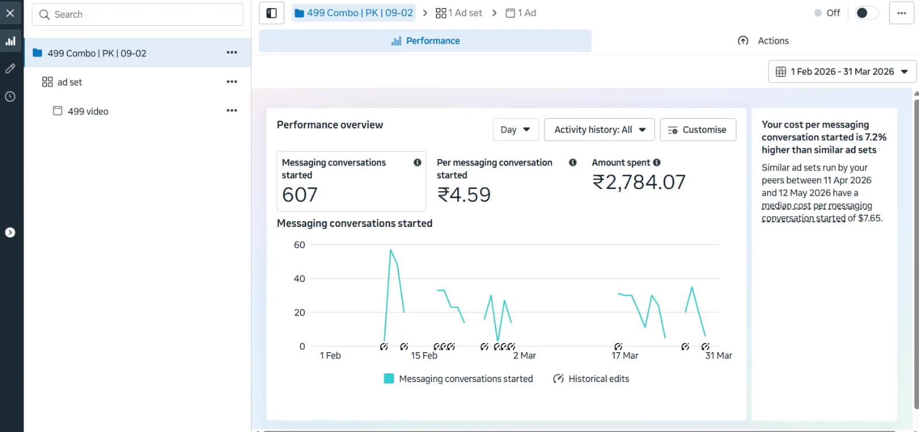Click the historical edit marker near 17 Mar
The width and height of the screenshot is (919, 432).
click(x=618, y=346)
